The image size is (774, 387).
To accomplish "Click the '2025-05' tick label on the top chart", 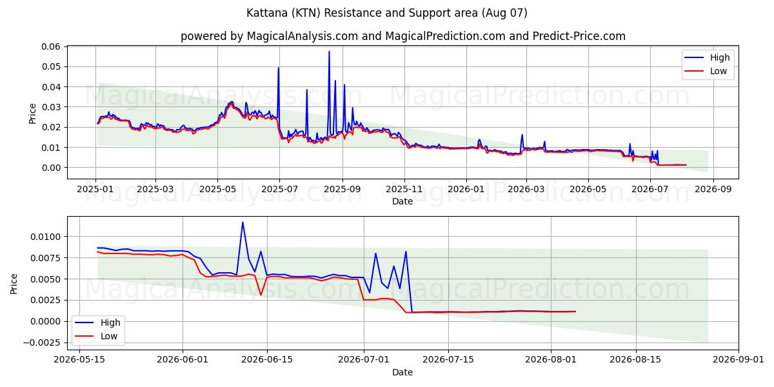I will 217,190.
